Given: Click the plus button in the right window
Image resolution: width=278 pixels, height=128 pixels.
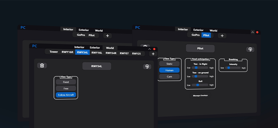Looking at the screenshot, I should coord(222,36).
